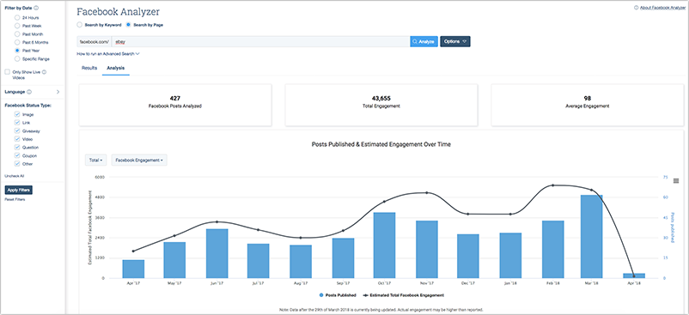Click the Total Engagement 43,655 card

click(x=381, y=106)
